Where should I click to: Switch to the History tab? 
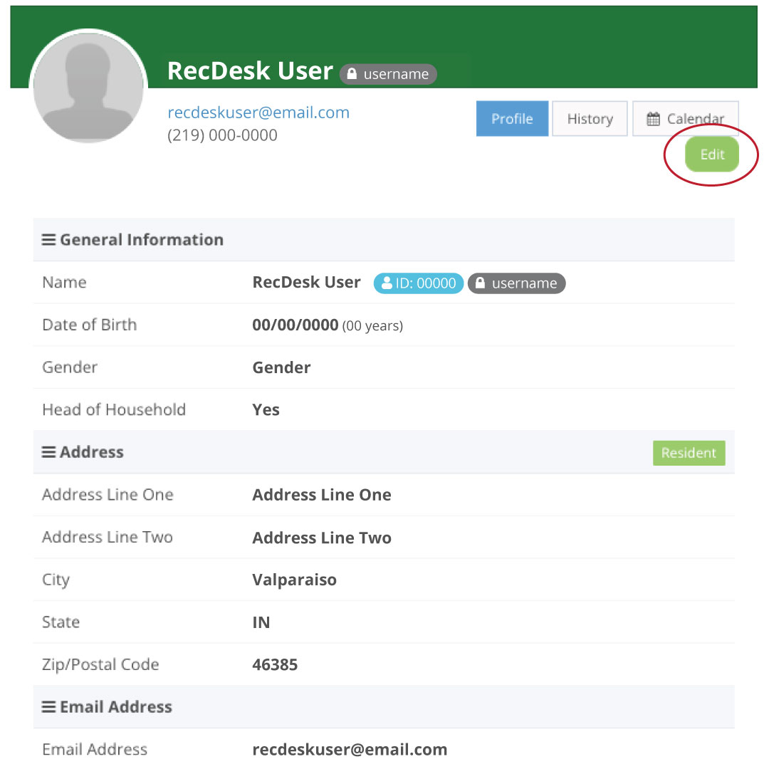click(x=590, y=119)
